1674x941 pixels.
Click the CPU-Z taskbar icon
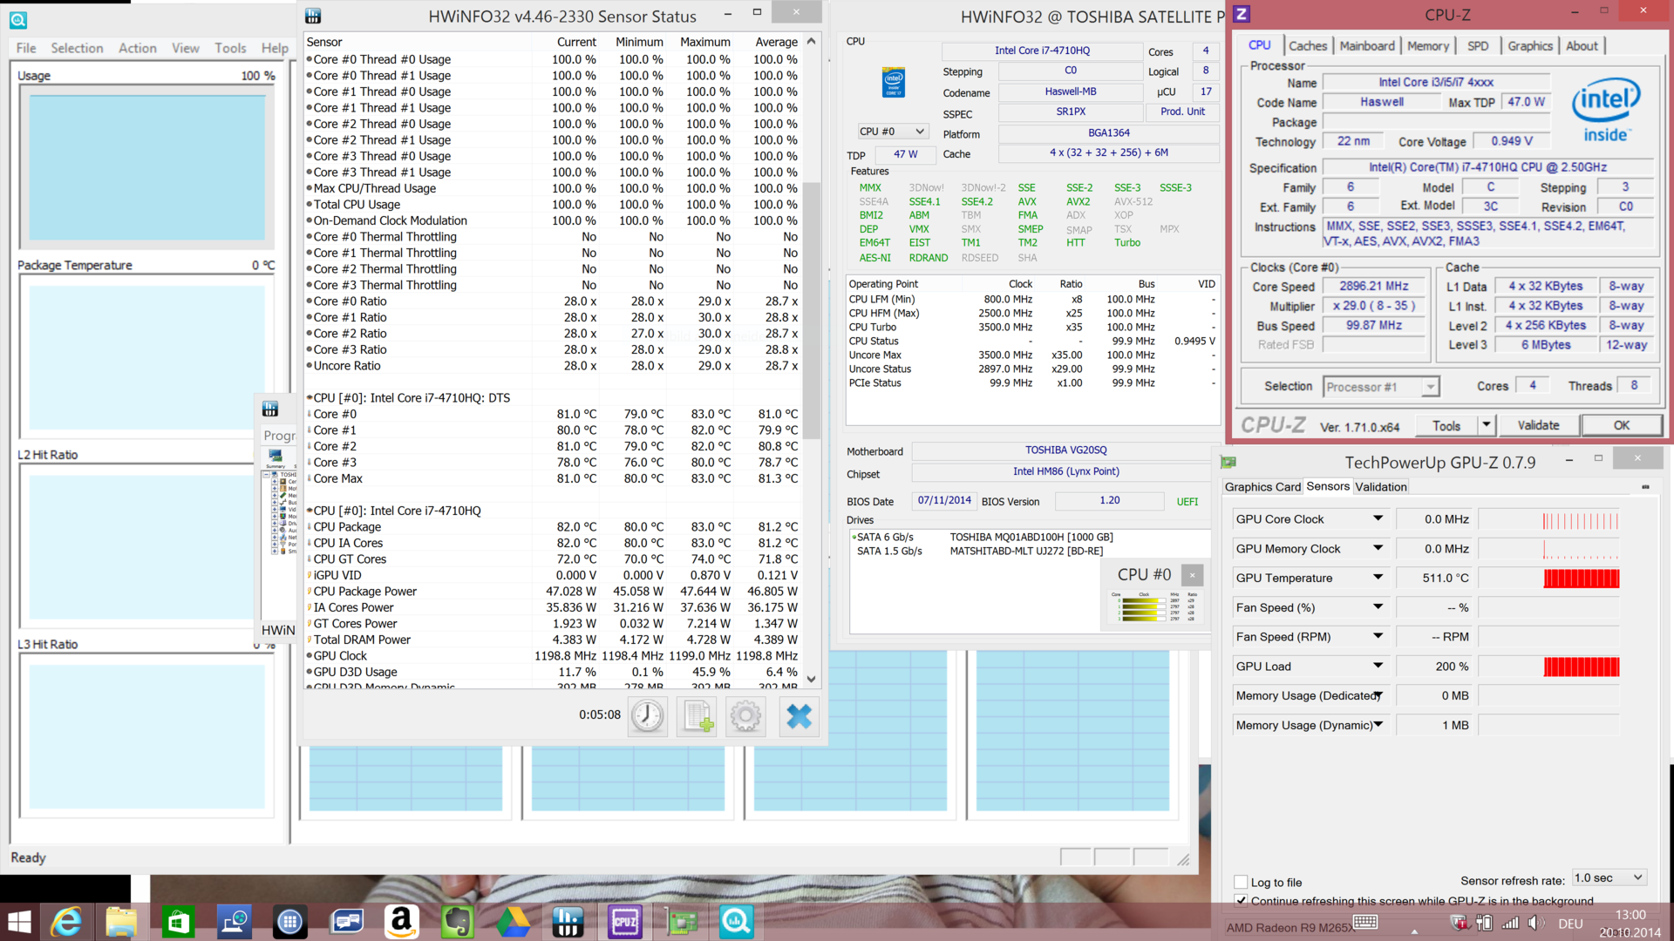click(625, 921)
